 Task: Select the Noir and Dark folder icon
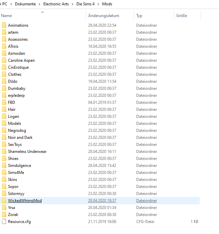4,138
